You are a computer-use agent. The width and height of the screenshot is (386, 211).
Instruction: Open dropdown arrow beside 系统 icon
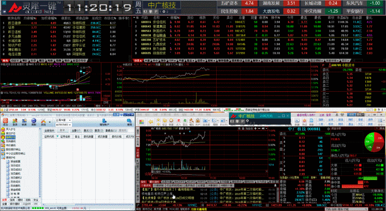[50, 122]
